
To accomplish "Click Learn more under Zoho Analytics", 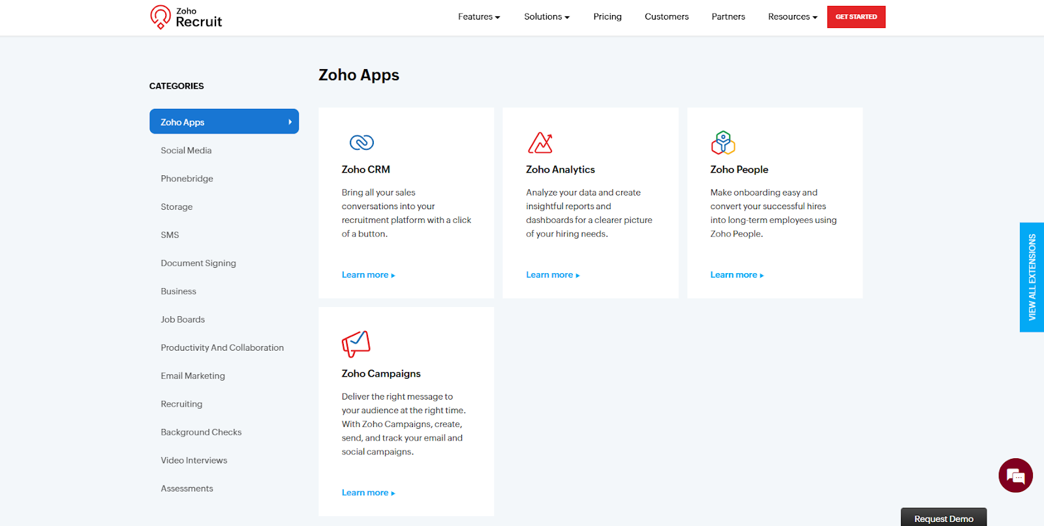I will tap(553, 275).
